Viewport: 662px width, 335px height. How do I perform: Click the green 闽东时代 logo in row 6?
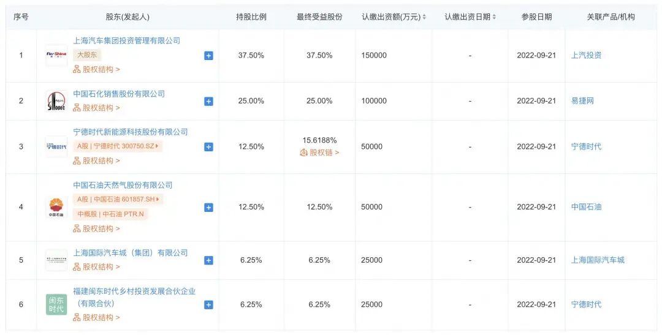pos(56,304)
